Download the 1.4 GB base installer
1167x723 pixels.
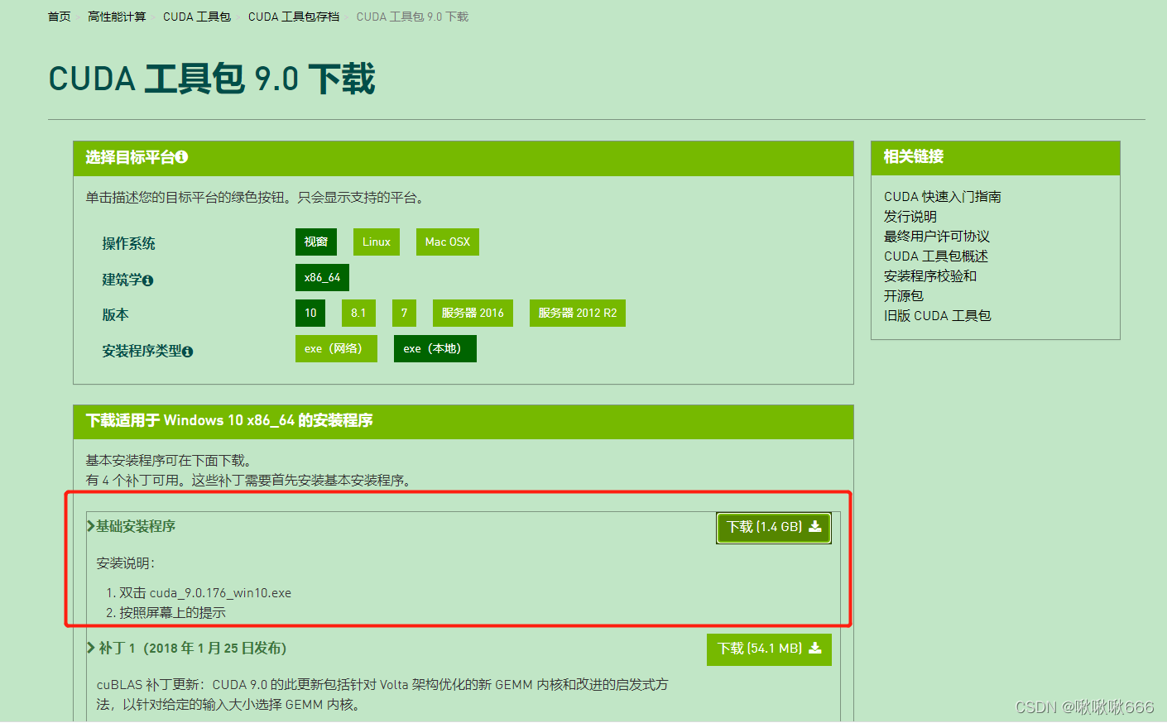coord(774,528)
